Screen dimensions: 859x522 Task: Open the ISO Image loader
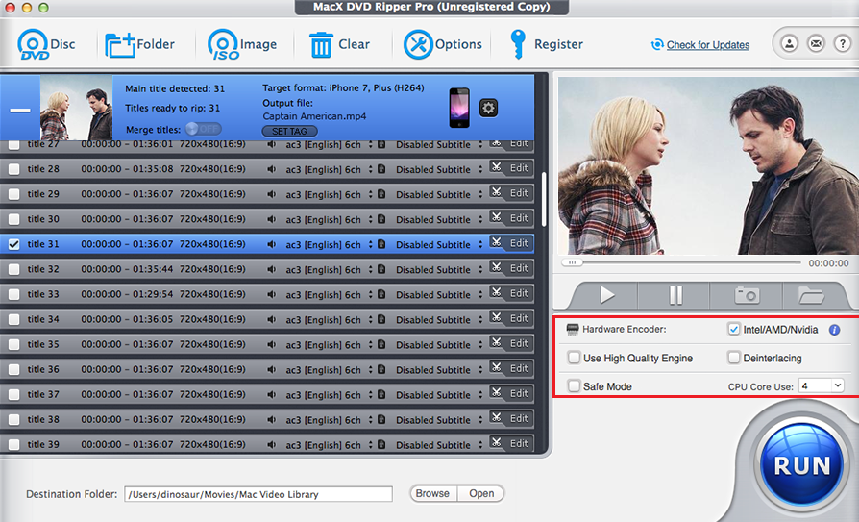(224, 44)
